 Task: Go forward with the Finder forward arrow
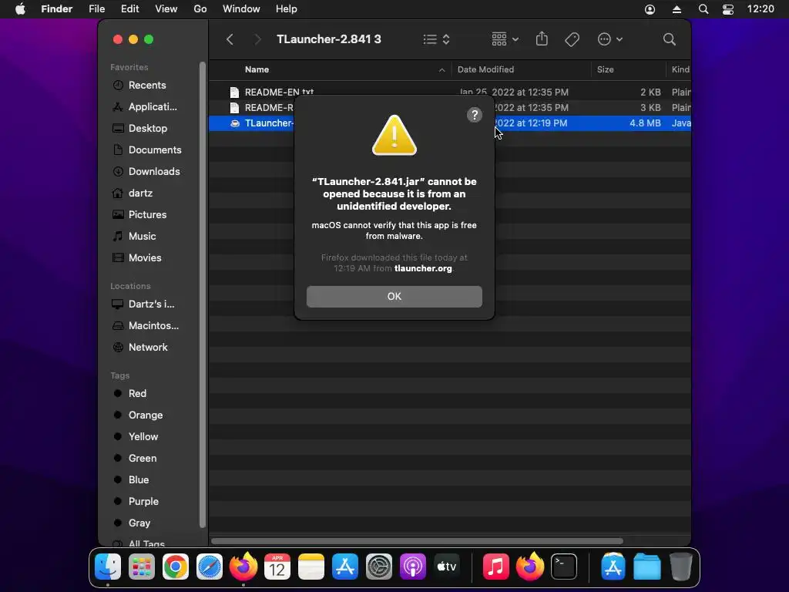[257, 39]
